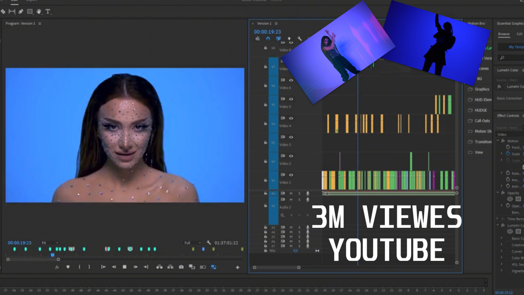
Task: Hide the Video 1 track output
Action: [x=291, y=175]
